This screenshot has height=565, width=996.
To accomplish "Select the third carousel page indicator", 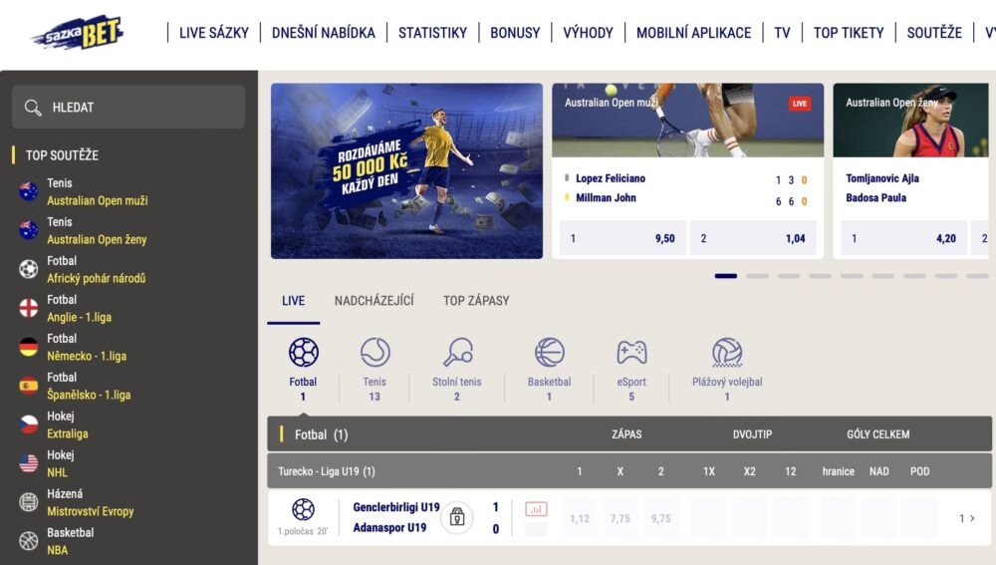I will coord(788,276).
